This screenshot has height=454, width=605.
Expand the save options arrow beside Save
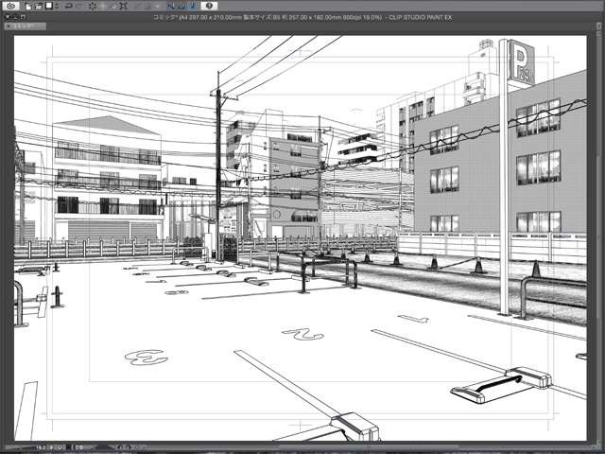tap(57, 7)
